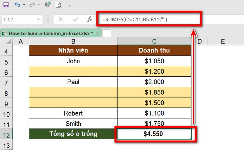The image size is (244, 150).
Task: Open a new blank document tab
Action: pyautogui.click(x=107, y=33)
